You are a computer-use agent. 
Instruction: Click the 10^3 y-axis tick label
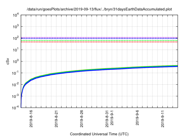point(16,27)
